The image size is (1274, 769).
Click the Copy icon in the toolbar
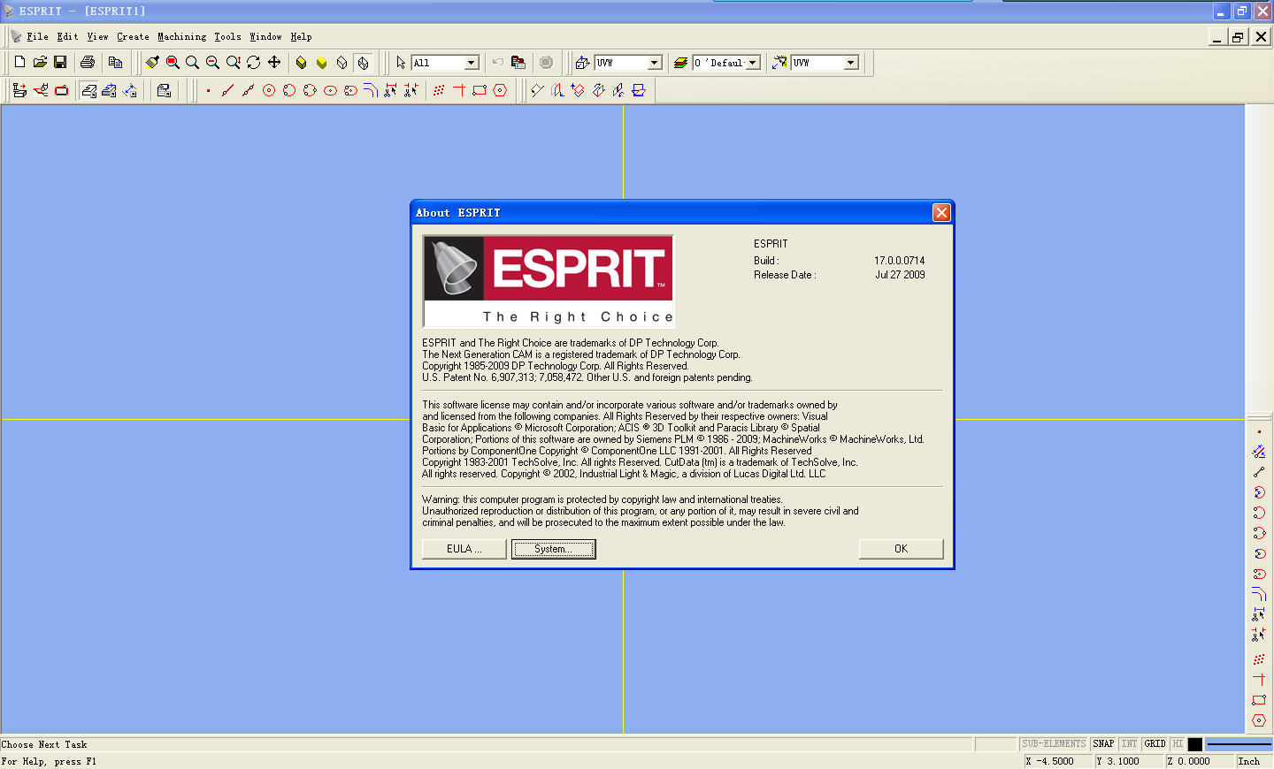pos(115,62)
